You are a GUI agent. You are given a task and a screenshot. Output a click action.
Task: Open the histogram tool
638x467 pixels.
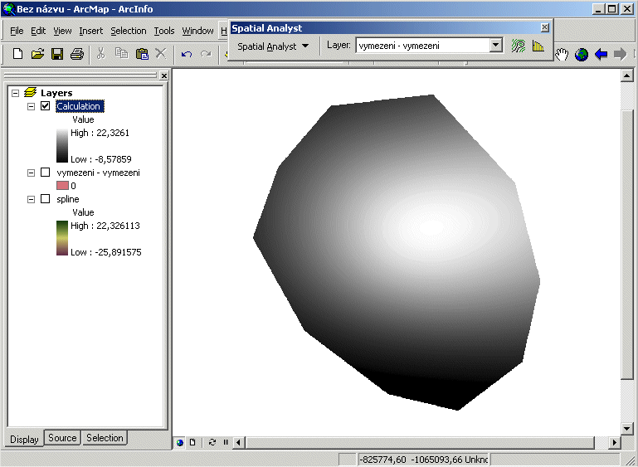538,46
